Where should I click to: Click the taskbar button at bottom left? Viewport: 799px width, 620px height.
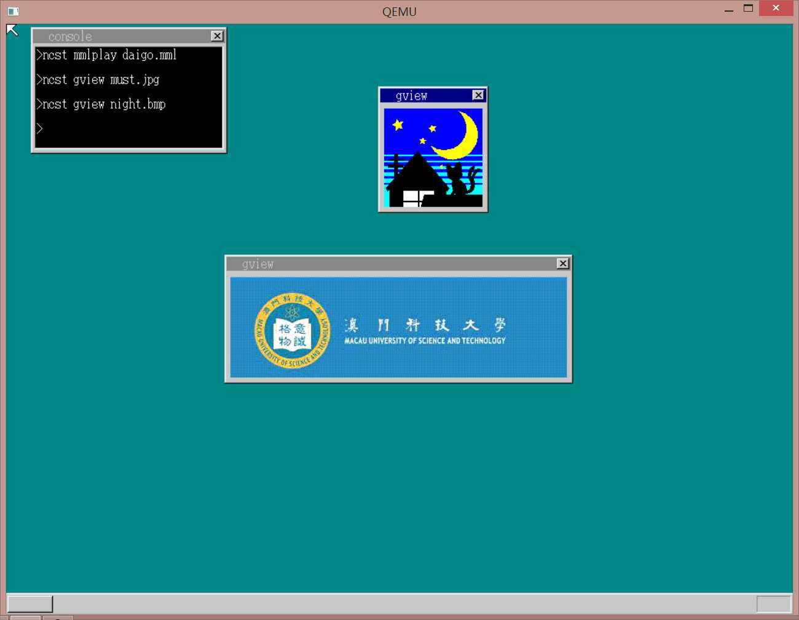pyautogui.click(x=30, y=604)
